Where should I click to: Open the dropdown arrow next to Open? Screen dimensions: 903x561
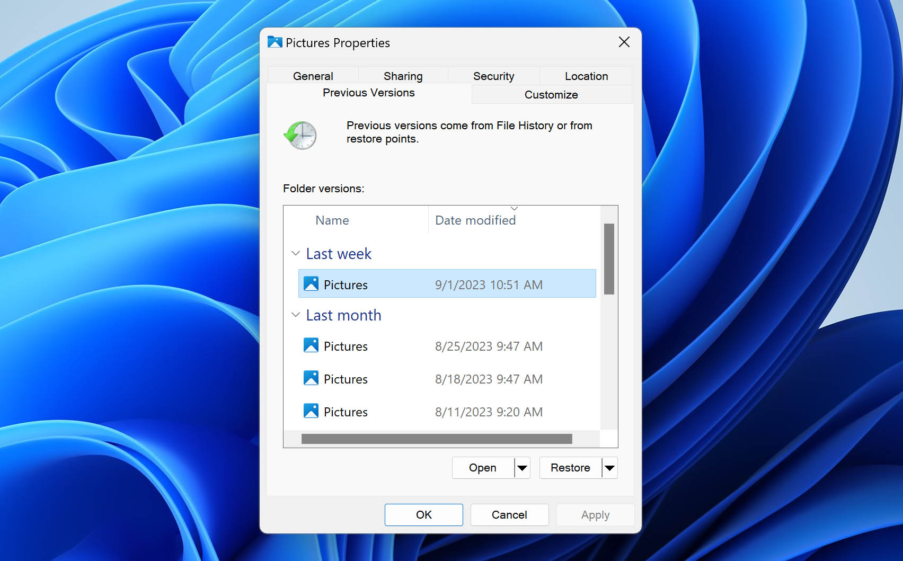(x=522, y=468)
